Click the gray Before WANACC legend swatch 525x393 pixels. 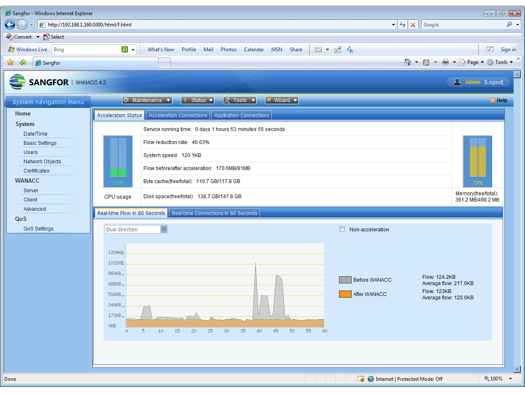(x=345, y=280)
